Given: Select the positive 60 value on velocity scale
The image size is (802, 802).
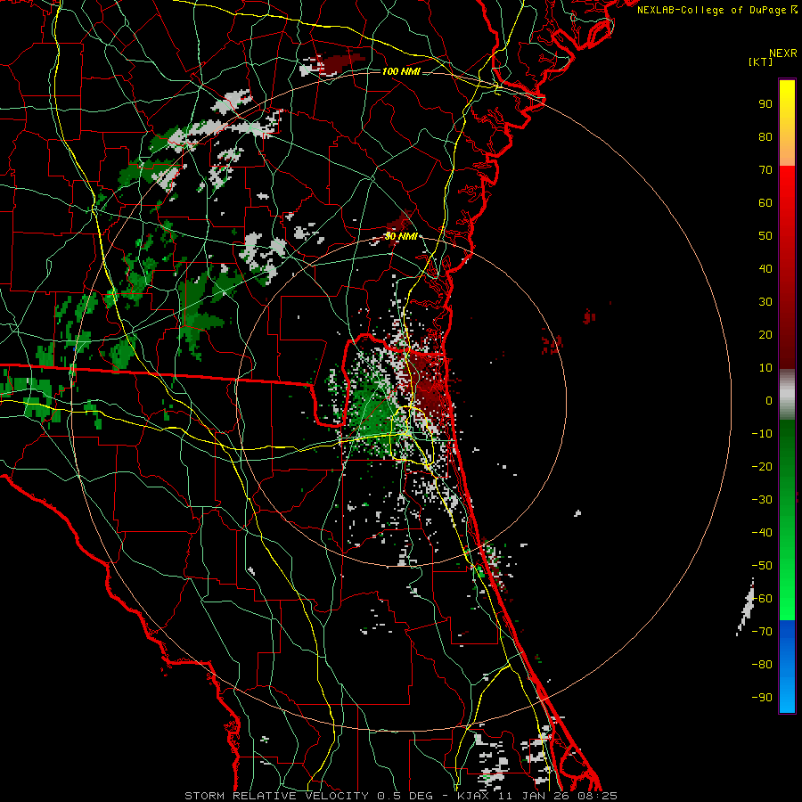Looking at the screenshot, I should (765, 203).
